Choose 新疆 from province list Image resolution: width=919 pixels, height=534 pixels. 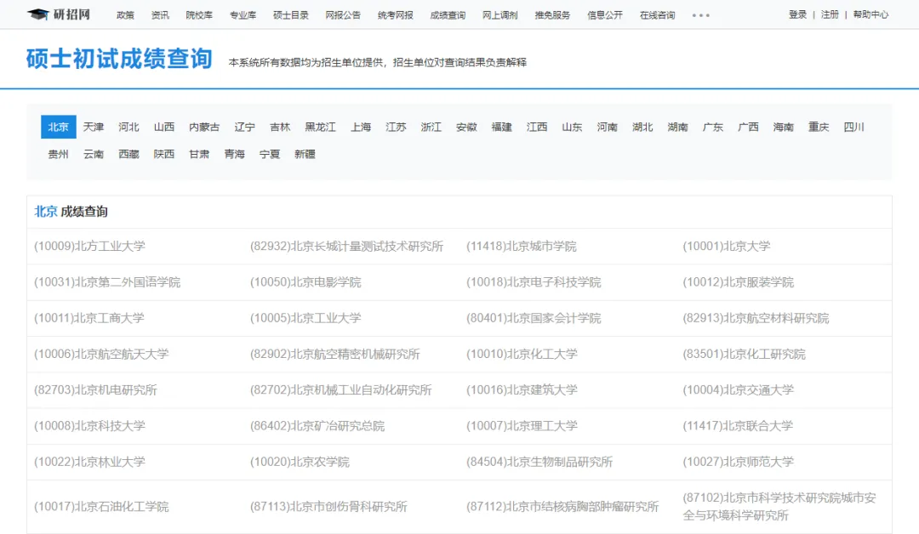(x=305, y=154)
